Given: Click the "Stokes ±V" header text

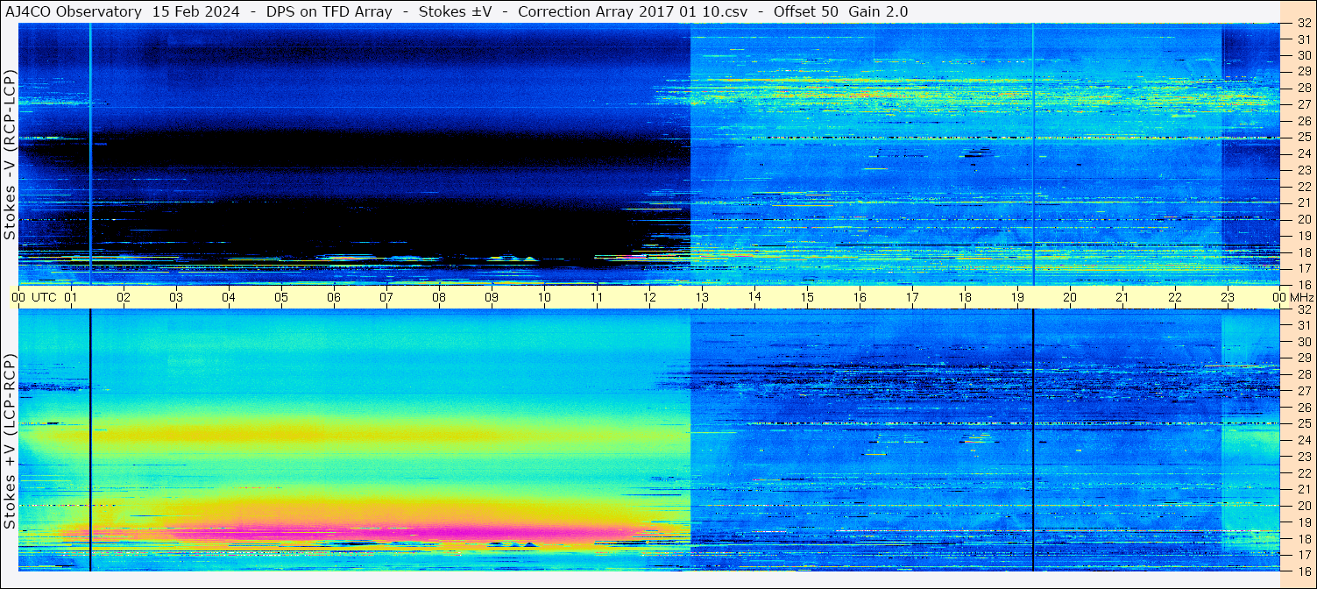Looking at the screenshot, I should (455, 11).
